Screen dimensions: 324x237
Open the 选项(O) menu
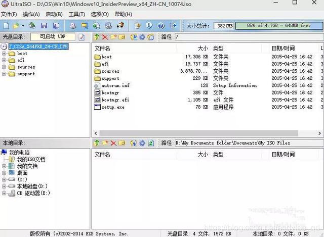(x=100, y=14)
